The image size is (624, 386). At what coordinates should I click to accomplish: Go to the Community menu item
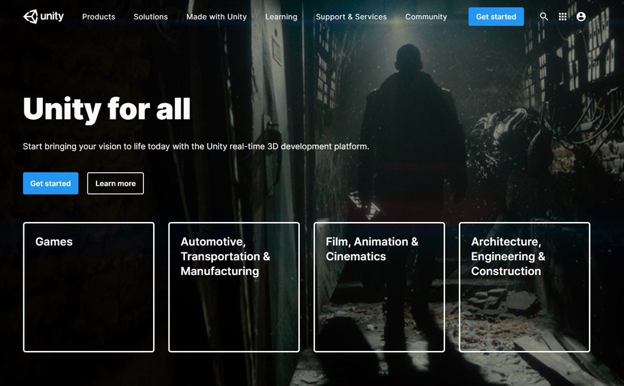[x=426, y=17]
